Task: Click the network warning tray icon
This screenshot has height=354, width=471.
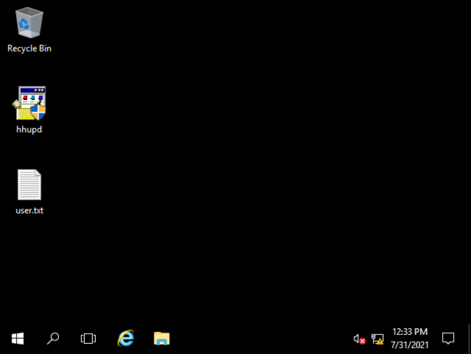Action: tap(378, 339)
